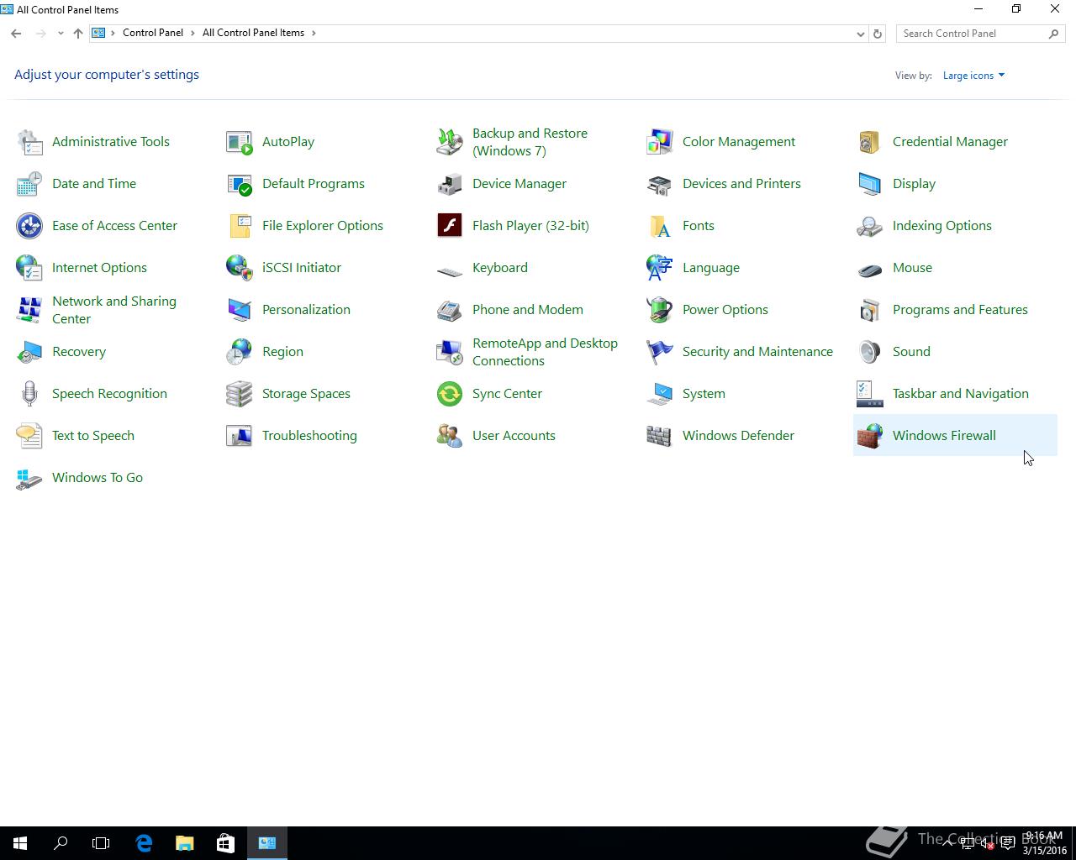1076x860 pixels.
Task: Open taskbar Search
Action: [61, 843]
